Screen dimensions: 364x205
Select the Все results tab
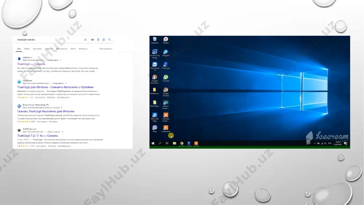click(19, 49)
